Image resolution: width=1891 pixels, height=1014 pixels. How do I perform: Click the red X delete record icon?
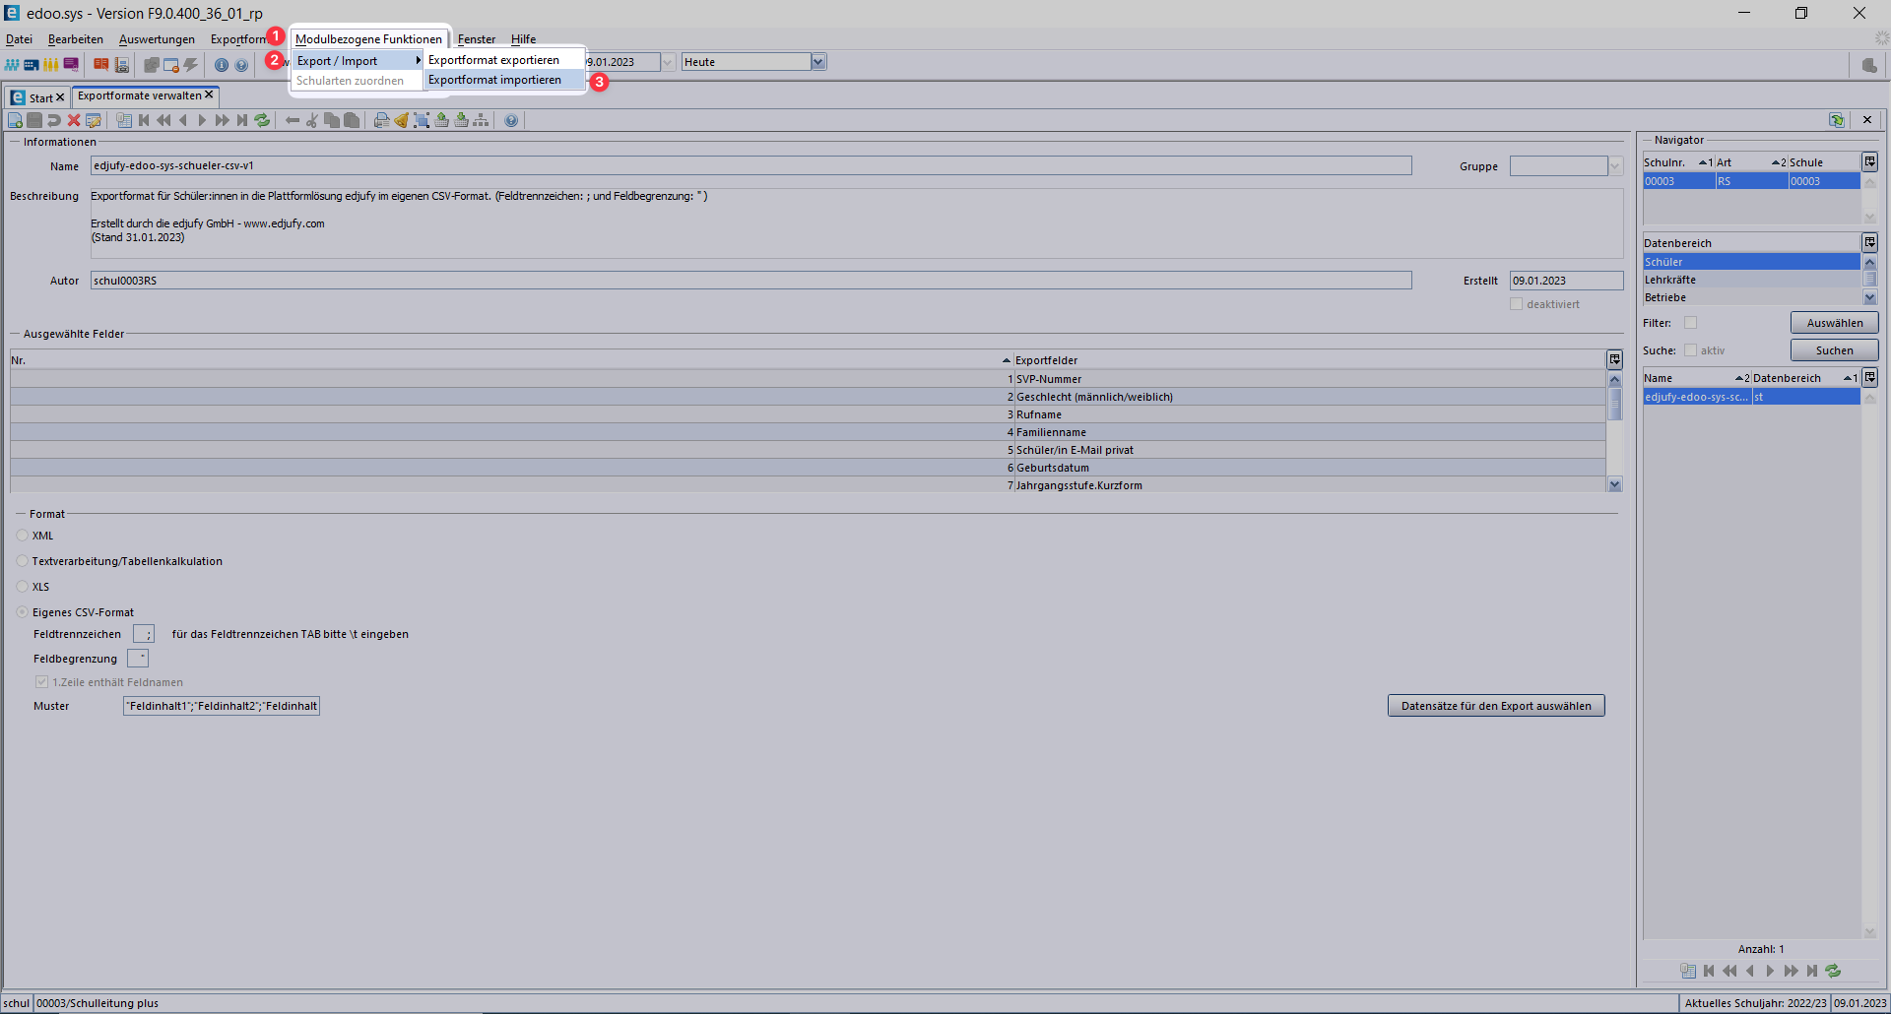[x=74, y=120]
